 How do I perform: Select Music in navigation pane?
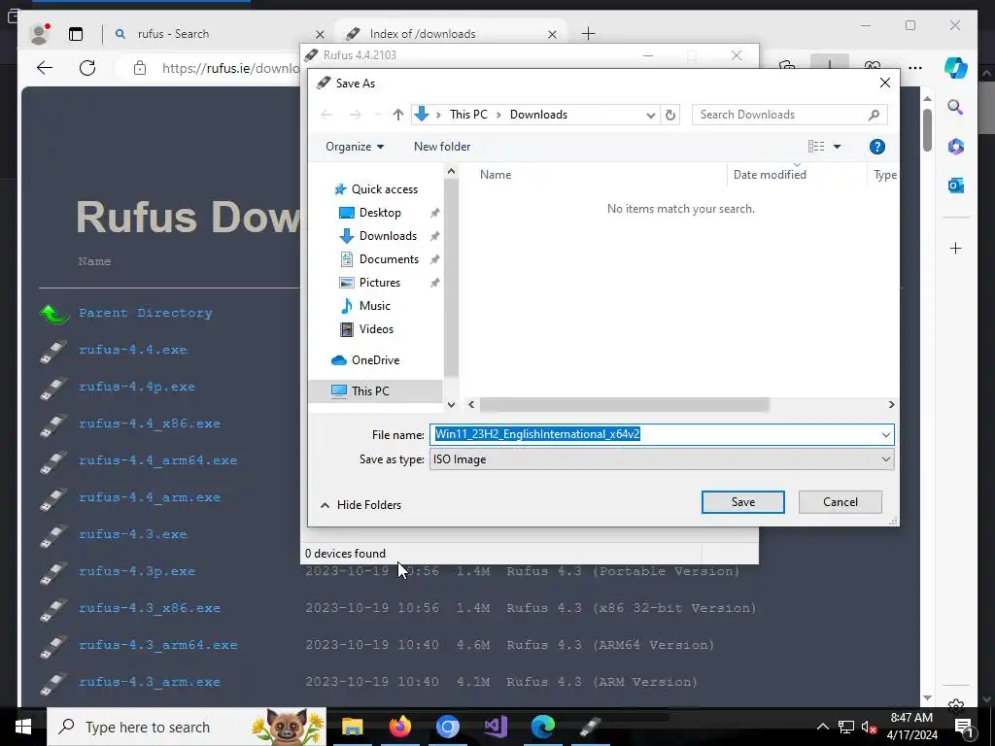[374, 306]
